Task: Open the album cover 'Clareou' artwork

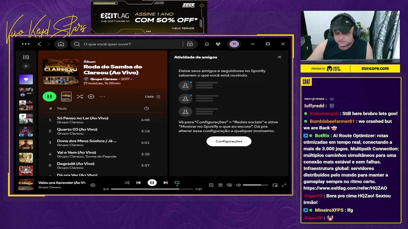Action: click(61, 72)
